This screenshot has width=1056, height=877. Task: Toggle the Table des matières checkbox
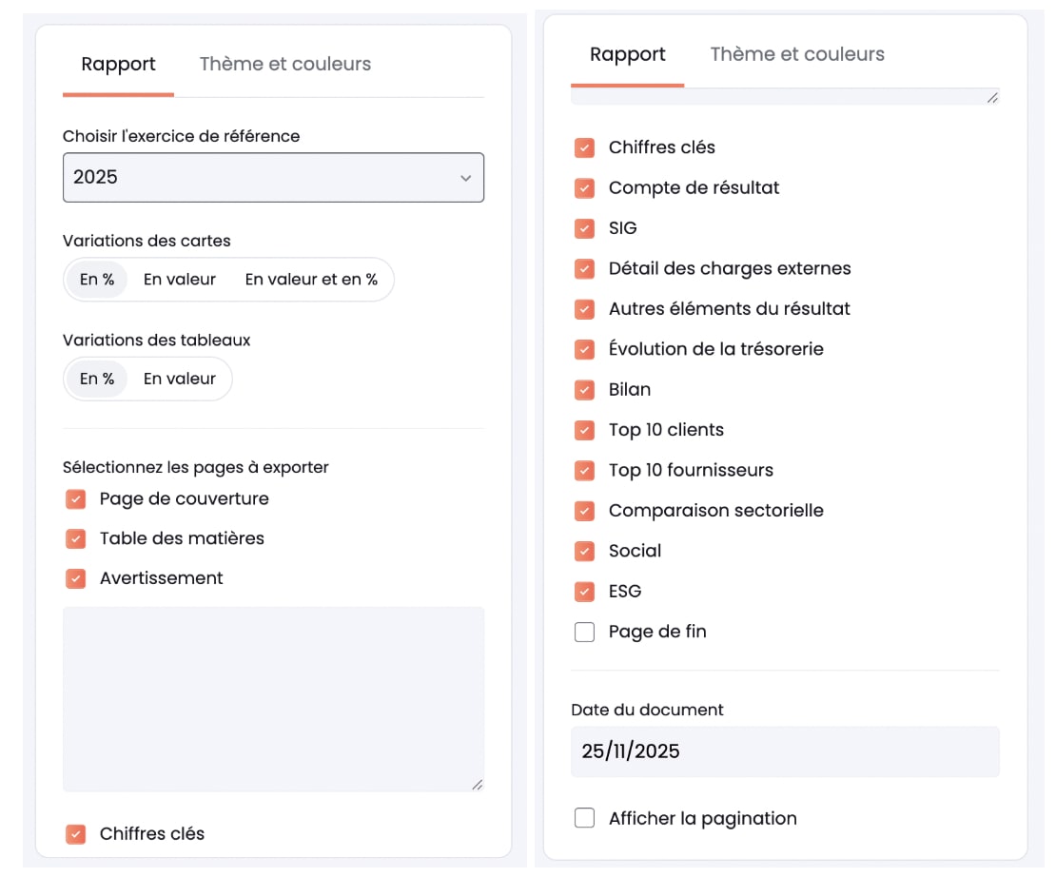pyautogui.click(x=75, y=539)
